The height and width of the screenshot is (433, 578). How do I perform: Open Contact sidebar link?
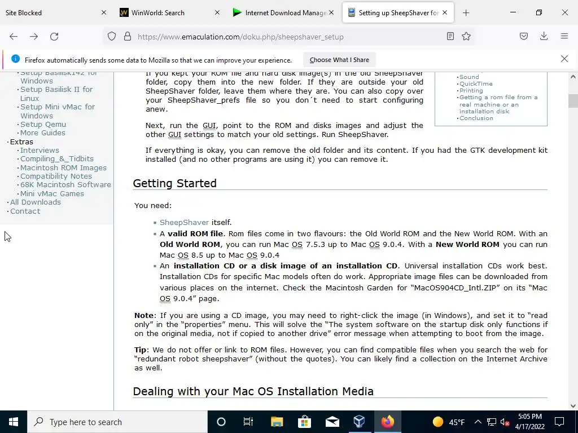(x=25, y=211)
